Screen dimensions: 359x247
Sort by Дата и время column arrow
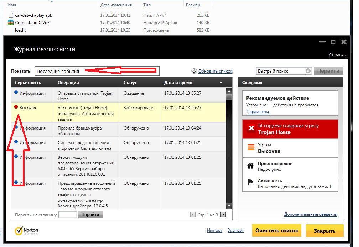221,82
